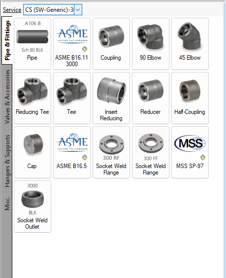Switch to the Misc. tab
This screenshot has width=226, height=278.
pyautogui.click(x=7, y=203)
